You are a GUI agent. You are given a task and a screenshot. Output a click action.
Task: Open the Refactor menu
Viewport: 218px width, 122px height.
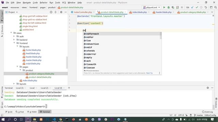pyautogui.click(x=44, y=2)
